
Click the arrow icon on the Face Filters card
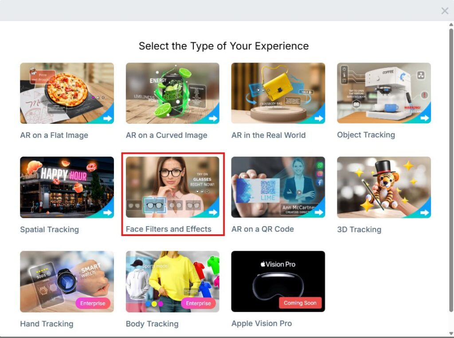click(x=213, y=212)
